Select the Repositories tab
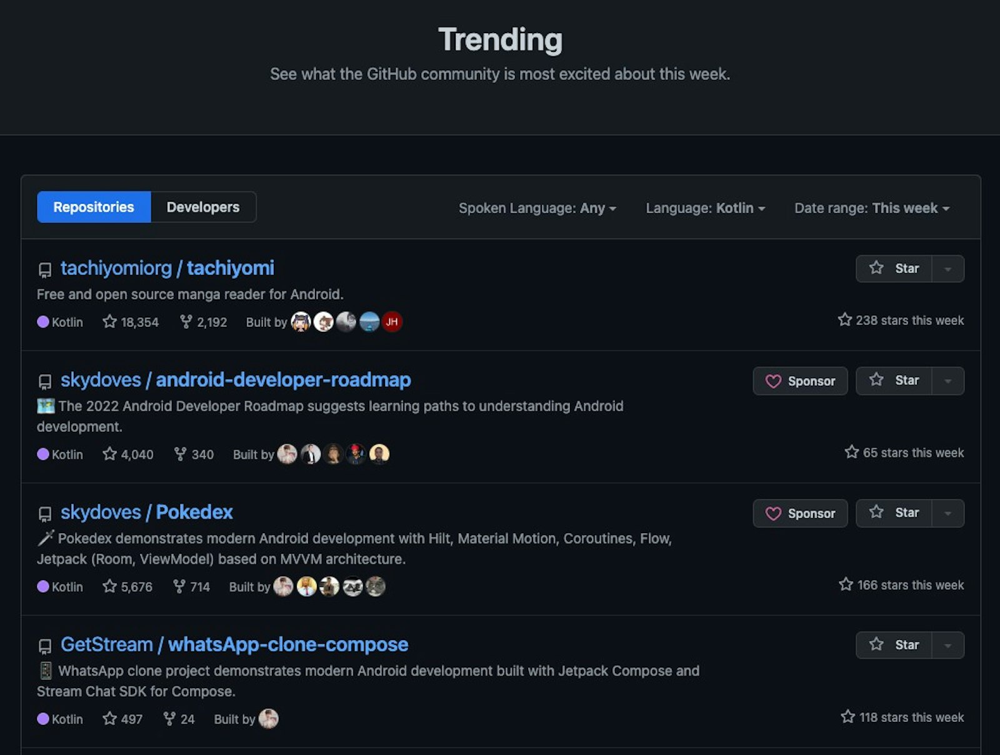This screenshot has height=755, width=1000. point(94,207)
